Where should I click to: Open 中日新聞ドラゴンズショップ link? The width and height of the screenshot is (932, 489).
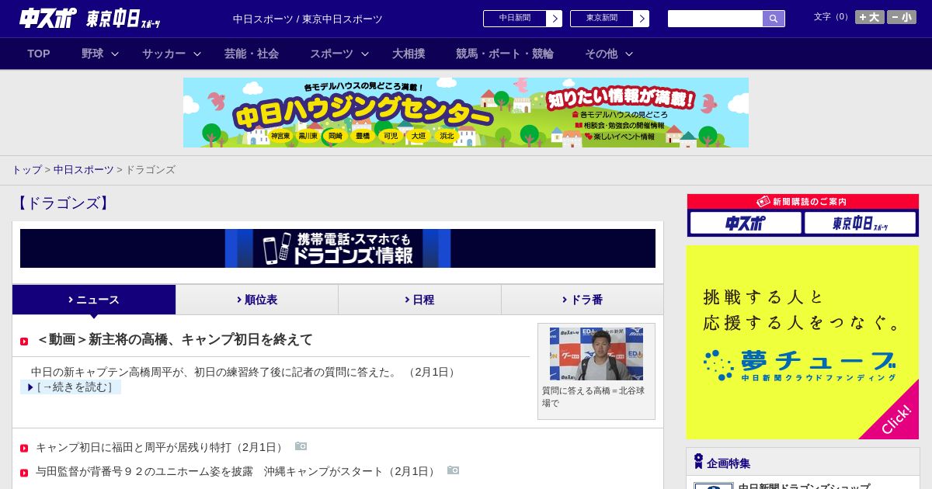coord(804,487)
